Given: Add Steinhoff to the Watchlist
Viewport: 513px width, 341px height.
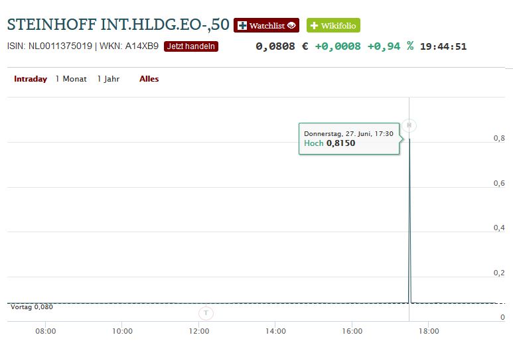Looking at the screenshot, I should point(266,25).
